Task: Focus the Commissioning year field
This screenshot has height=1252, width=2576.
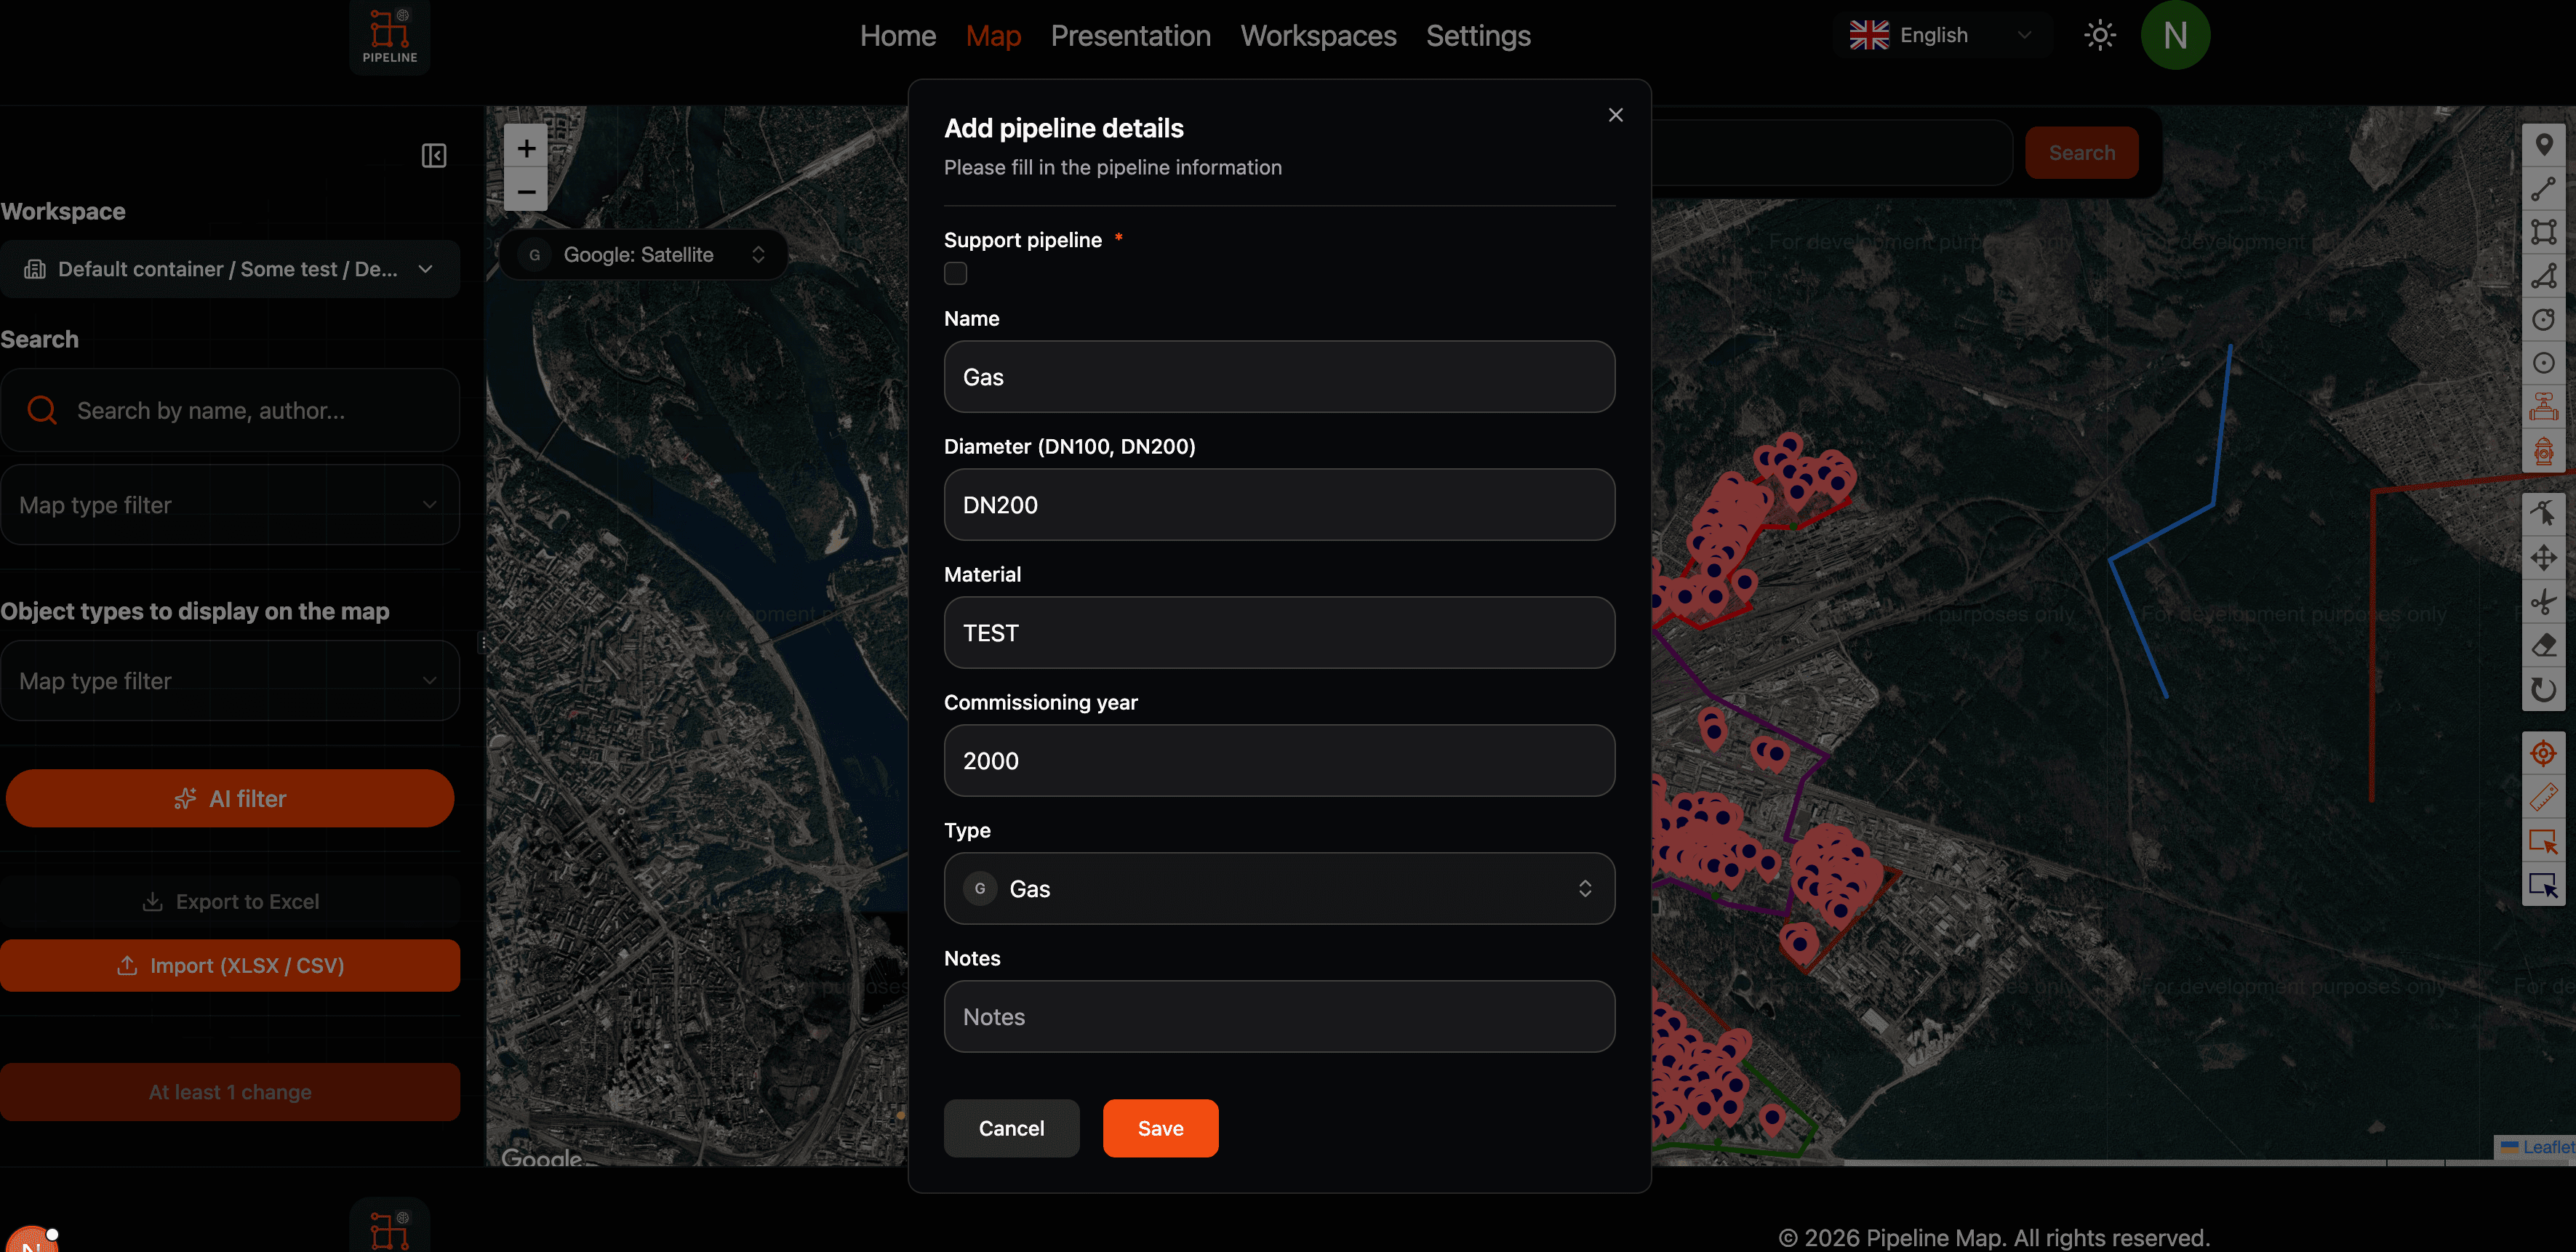Action: (x=1279, y=760)
